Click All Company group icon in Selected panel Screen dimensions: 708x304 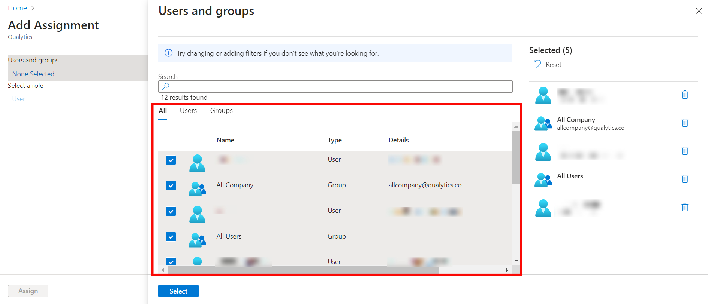pyautogui.click(x=543, y=123)
